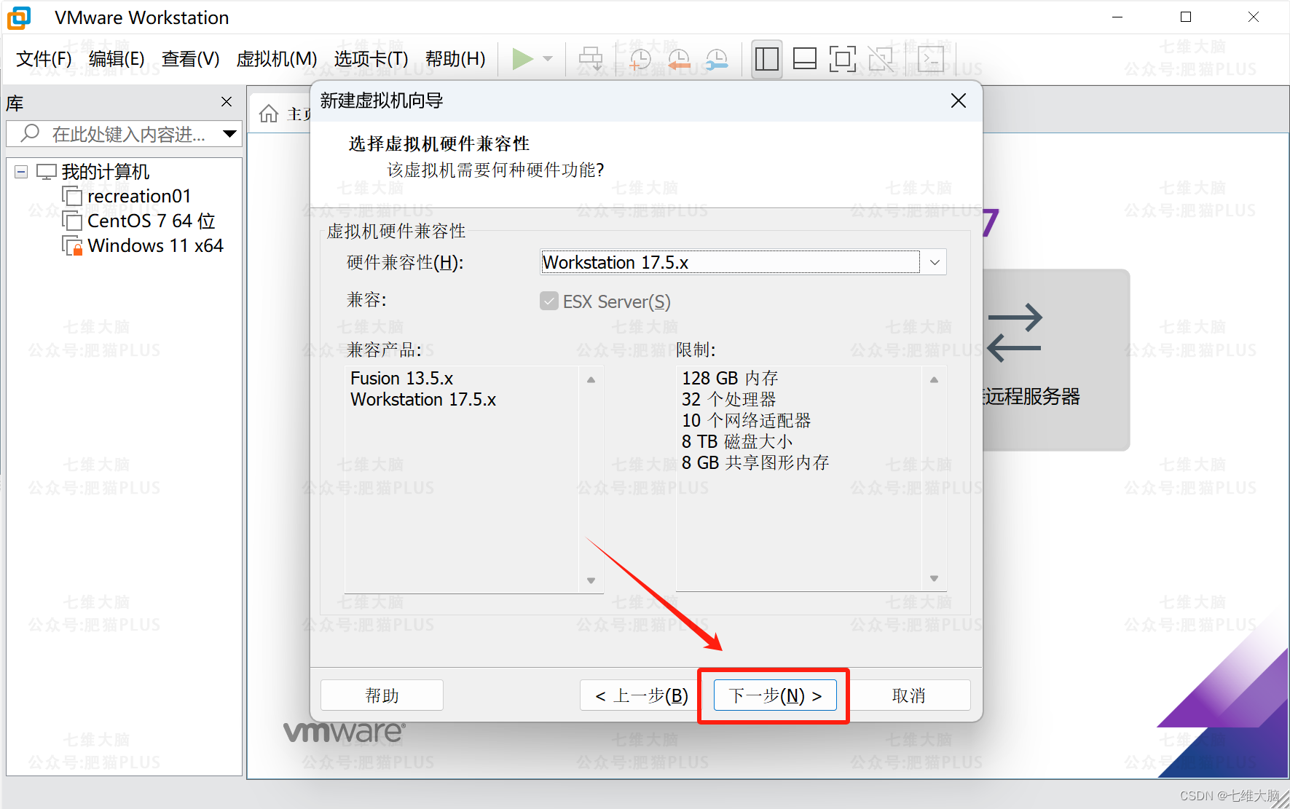The width and height of the screenshot is (1290, 809).
Task: Click the console view toolbar icon
Action: click(x=931, y=59)
